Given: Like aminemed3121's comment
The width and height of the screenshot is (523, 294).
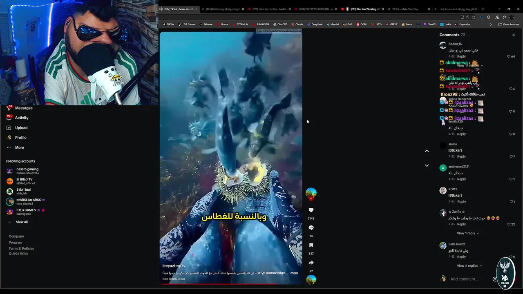Looking at the screenshot, I should coord(511,179).
